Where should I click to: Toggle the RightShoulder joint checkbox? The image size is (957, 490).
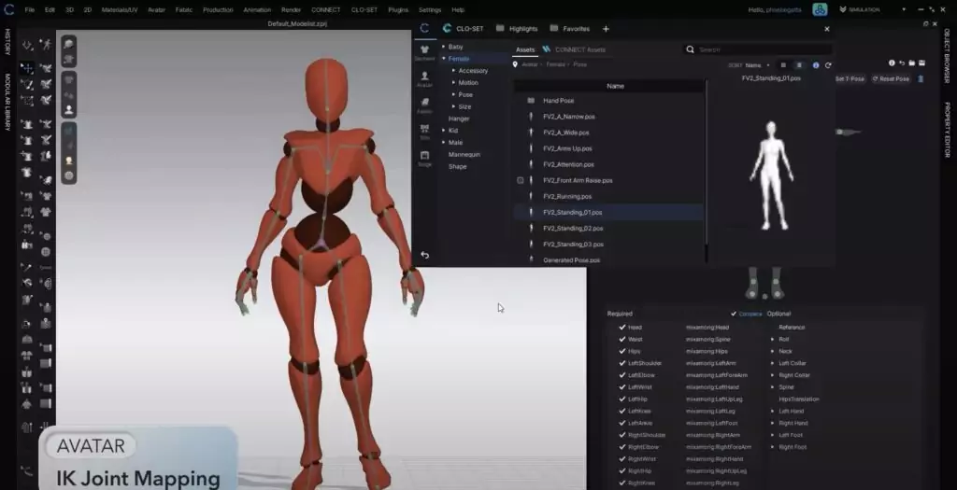coord(621,435)
